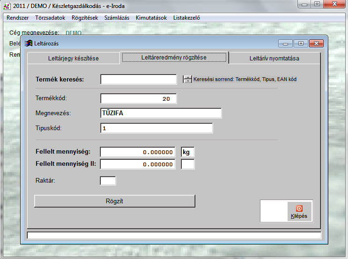Focus the Termékkód field showing 20

click(138, 98)
